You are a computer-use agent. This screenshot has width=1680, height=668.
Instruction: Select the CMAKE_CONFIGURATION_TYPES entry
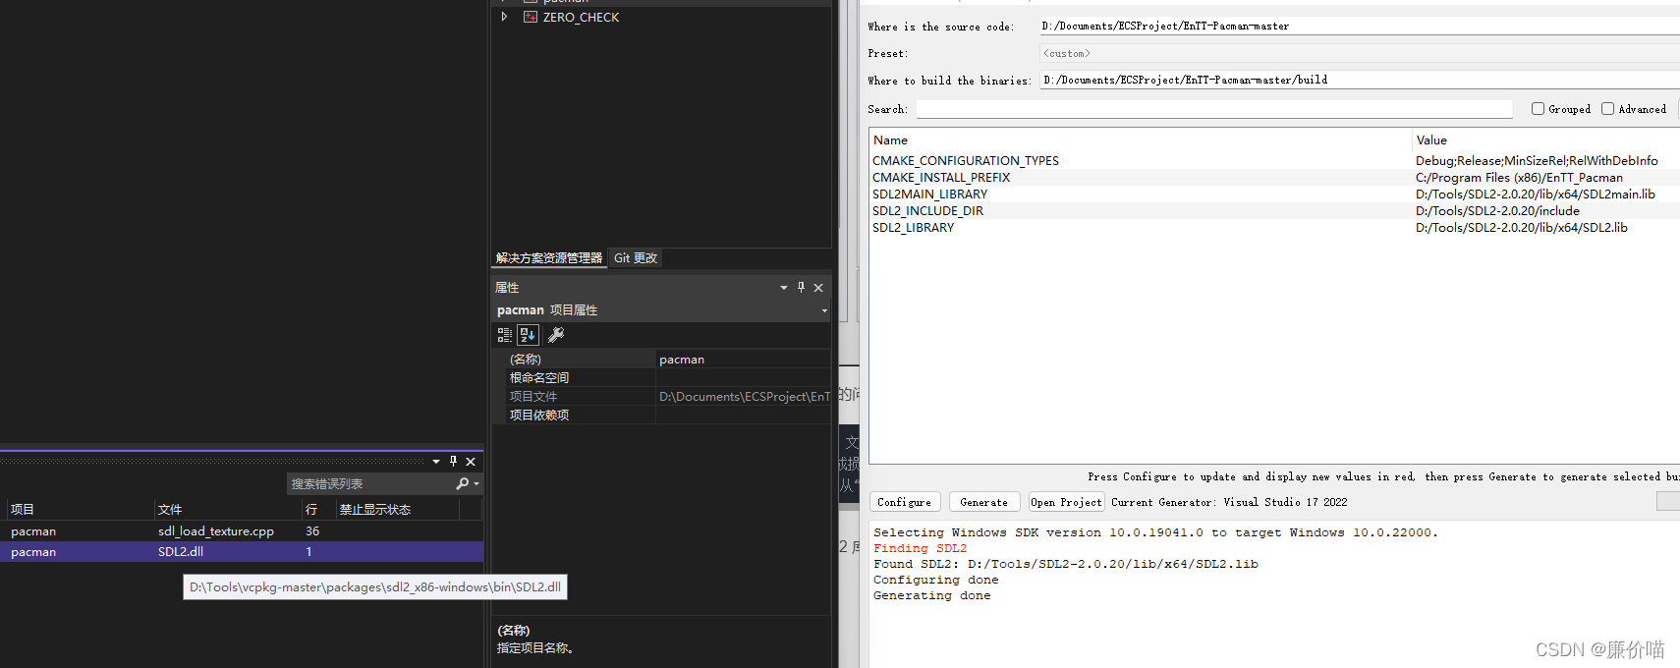click(966, 160)
